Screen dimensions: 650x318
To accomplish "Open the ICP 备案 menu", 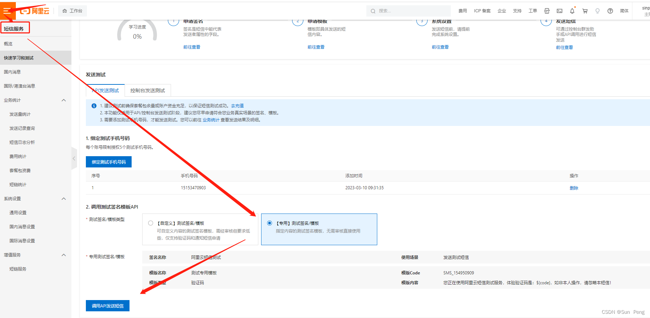I will coord(482,11).
